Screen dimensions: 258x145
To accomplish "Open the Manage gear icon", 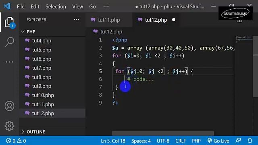I will tap(9, 126).
